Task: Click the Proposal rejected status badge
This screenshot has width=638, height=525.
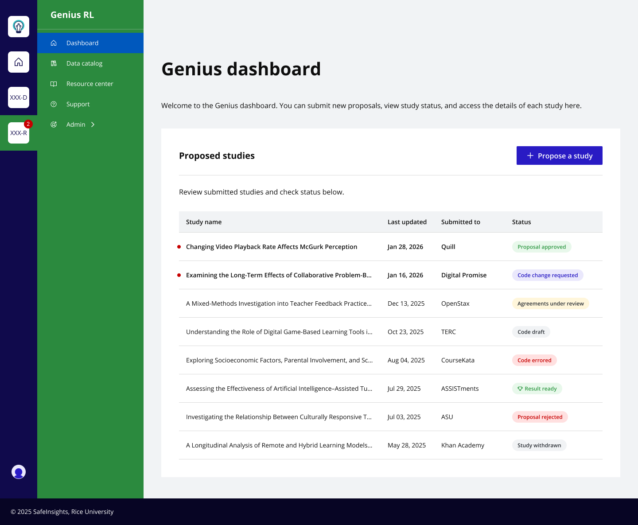Action: tap(540, 417)
